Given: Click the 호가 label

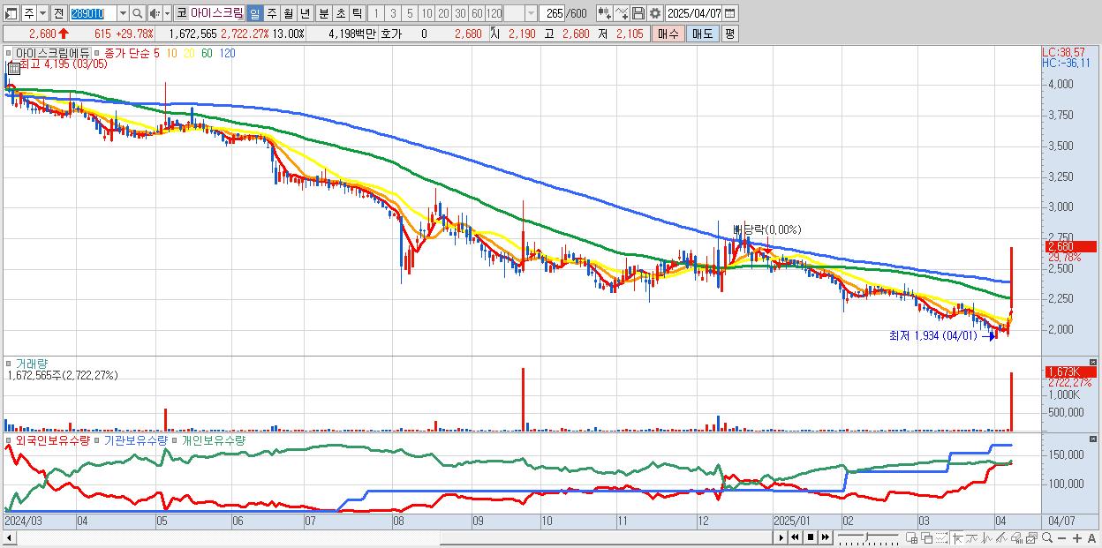Looking at the screenshot, I should click(391, 34).
